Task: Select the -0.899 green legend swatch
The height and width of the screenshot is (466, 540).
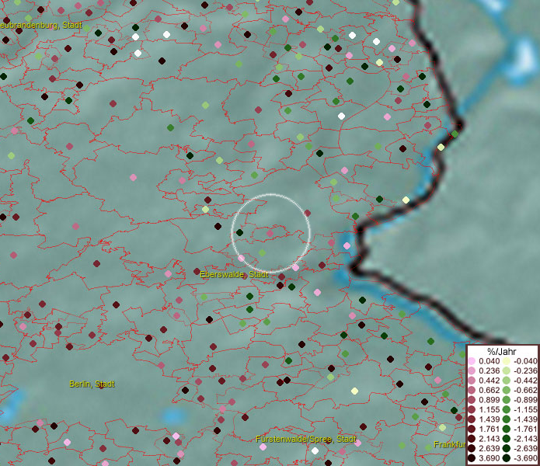Action: click(507, 400)
